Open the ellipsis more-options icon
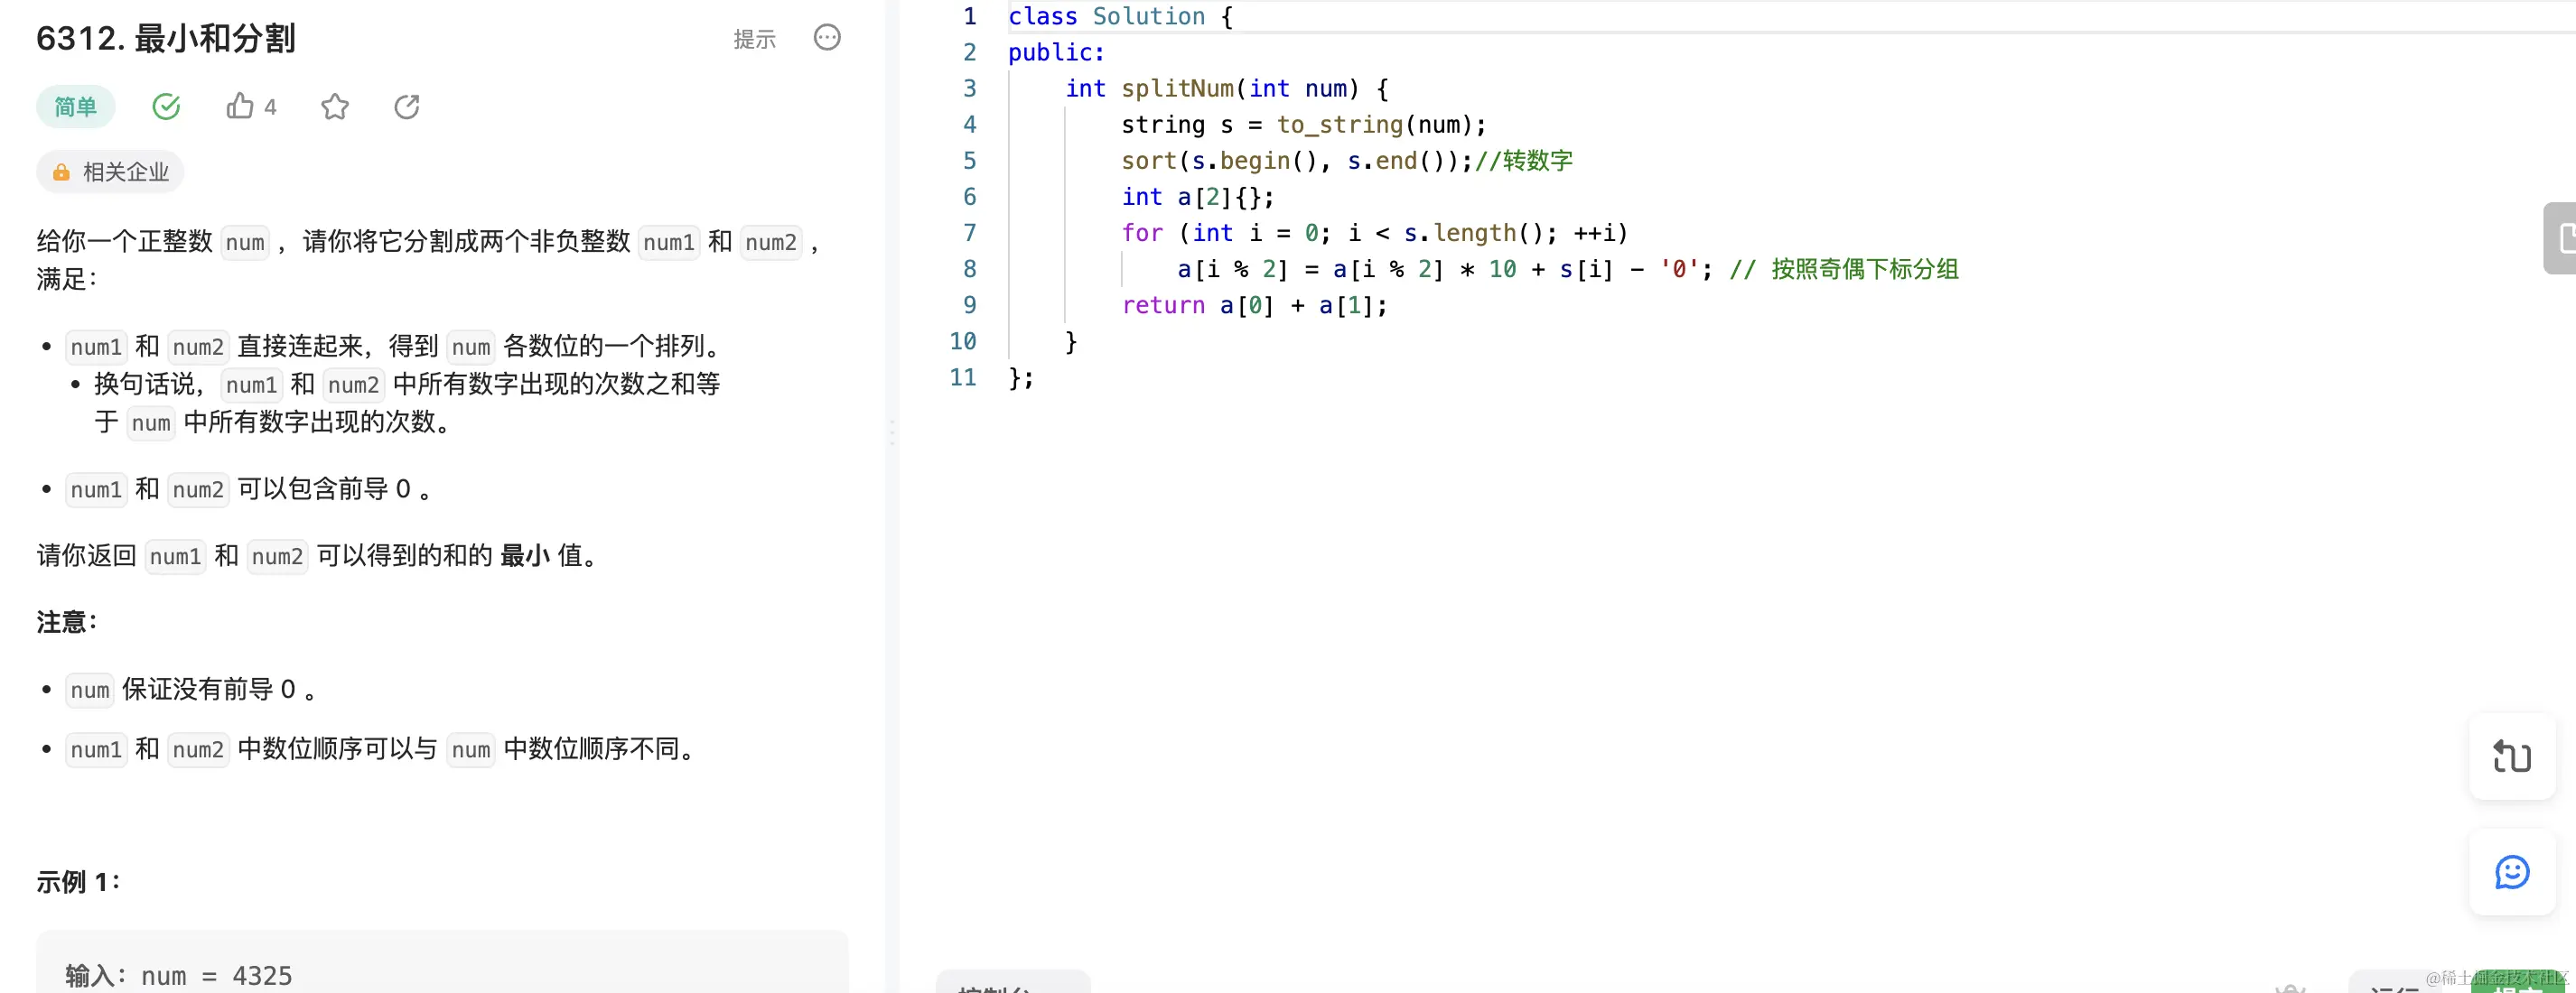 827,38
